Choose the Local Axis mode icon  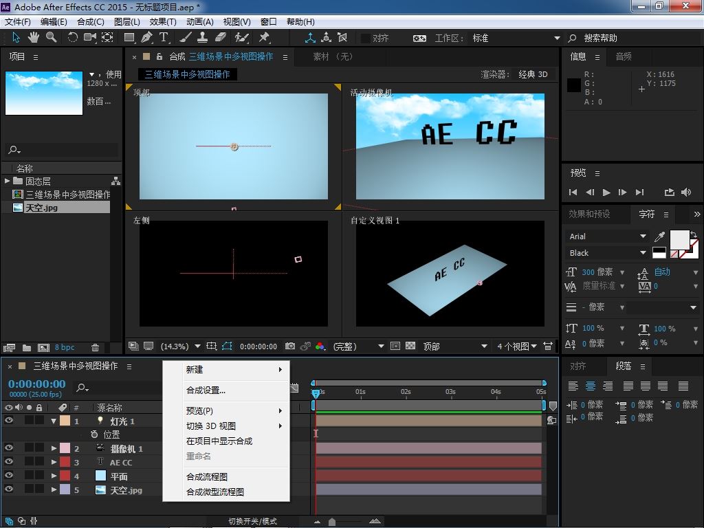[310, 38]
